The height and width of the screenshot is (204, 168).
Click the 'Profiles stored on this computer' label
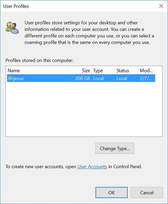[39, 61]
